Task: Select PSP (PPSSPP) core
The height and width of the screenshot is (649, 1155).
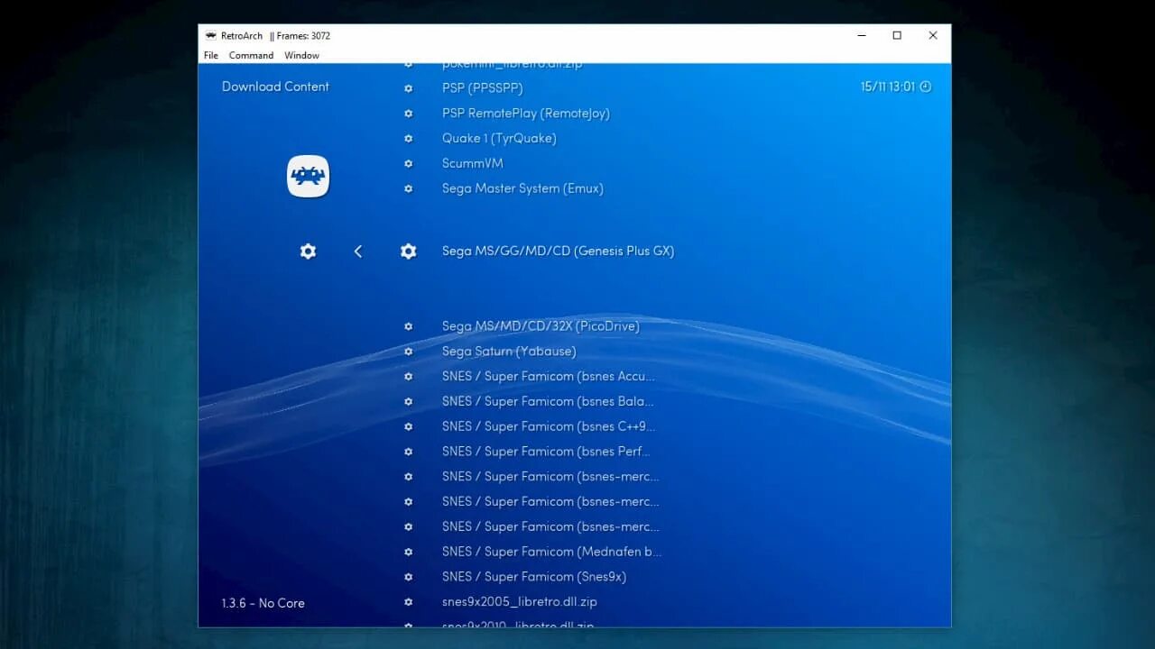Action: point(483,88)
